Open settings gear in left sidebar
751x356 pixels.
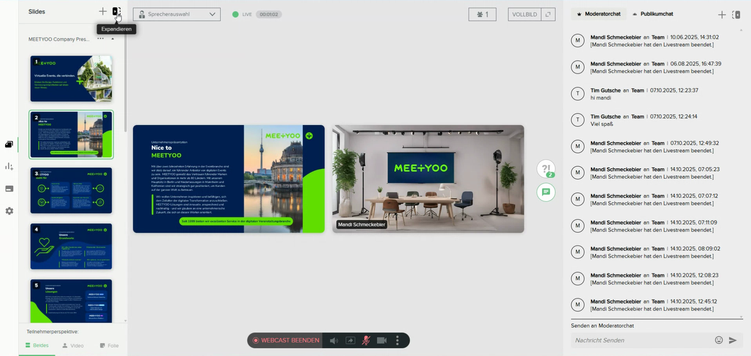click(x=9, y=211)
